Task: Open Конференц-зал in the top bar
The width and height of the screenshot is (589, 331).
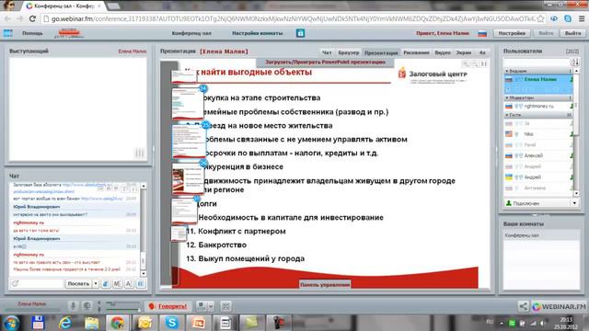Action: point(191,33)
